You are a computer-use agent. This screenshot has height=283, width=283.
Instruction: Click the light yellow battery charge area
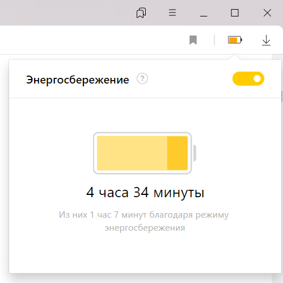click(132, 153)
